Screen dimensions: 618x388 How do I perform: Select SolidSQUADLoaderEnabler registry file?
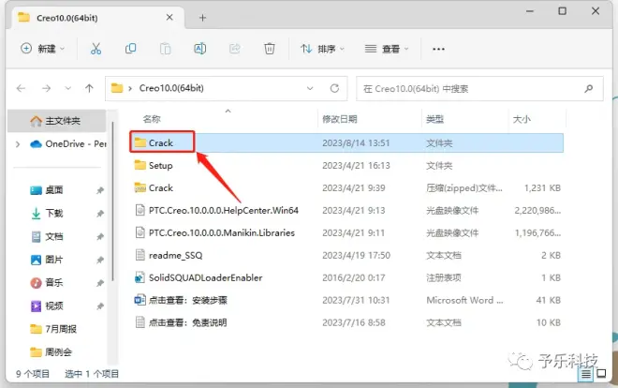point(346,278)
